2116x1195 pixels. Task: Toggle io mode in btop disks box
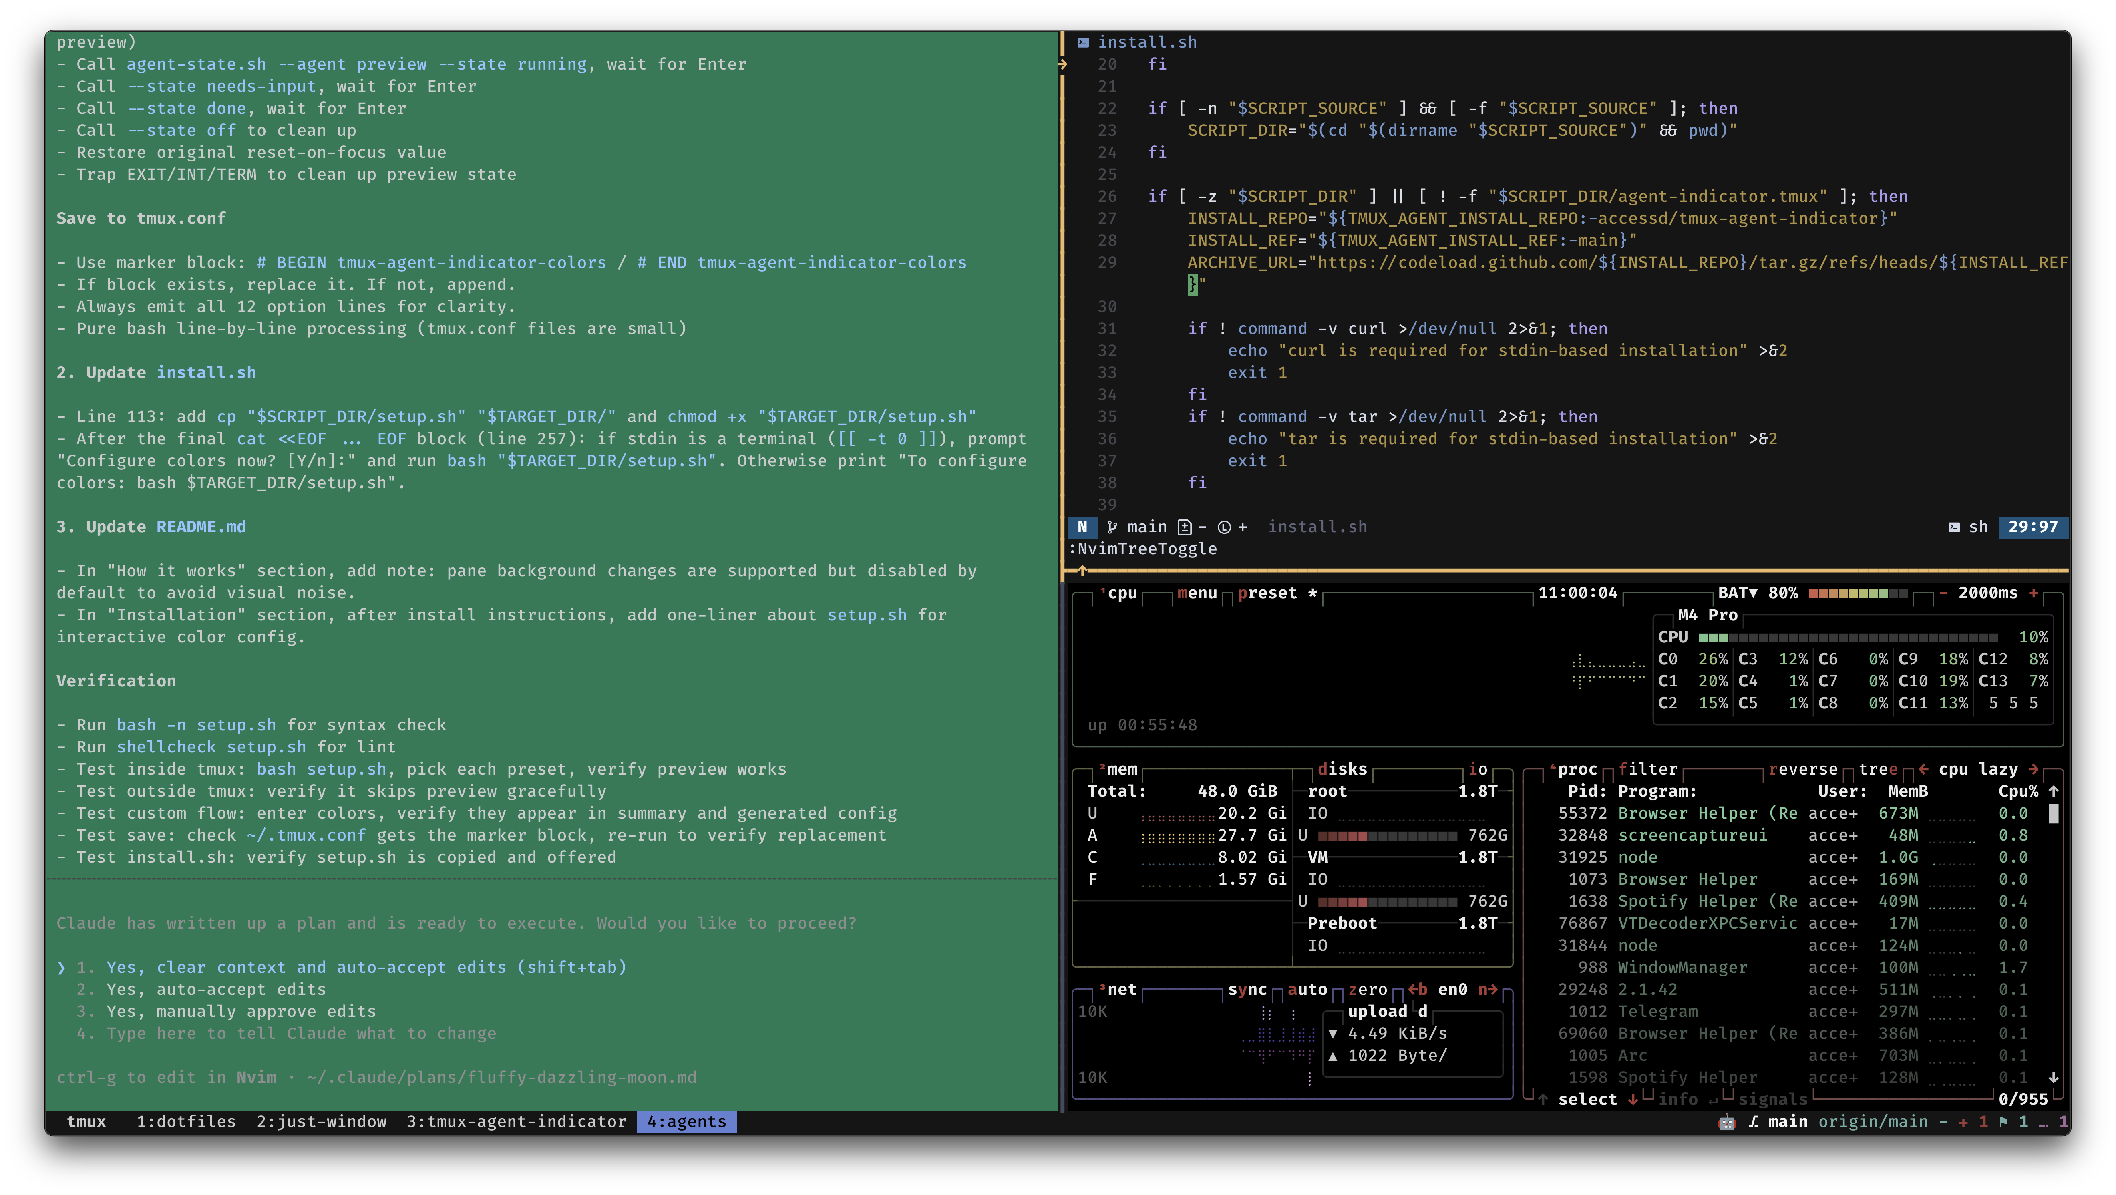pyautogui.click(x=1478, y=769)
